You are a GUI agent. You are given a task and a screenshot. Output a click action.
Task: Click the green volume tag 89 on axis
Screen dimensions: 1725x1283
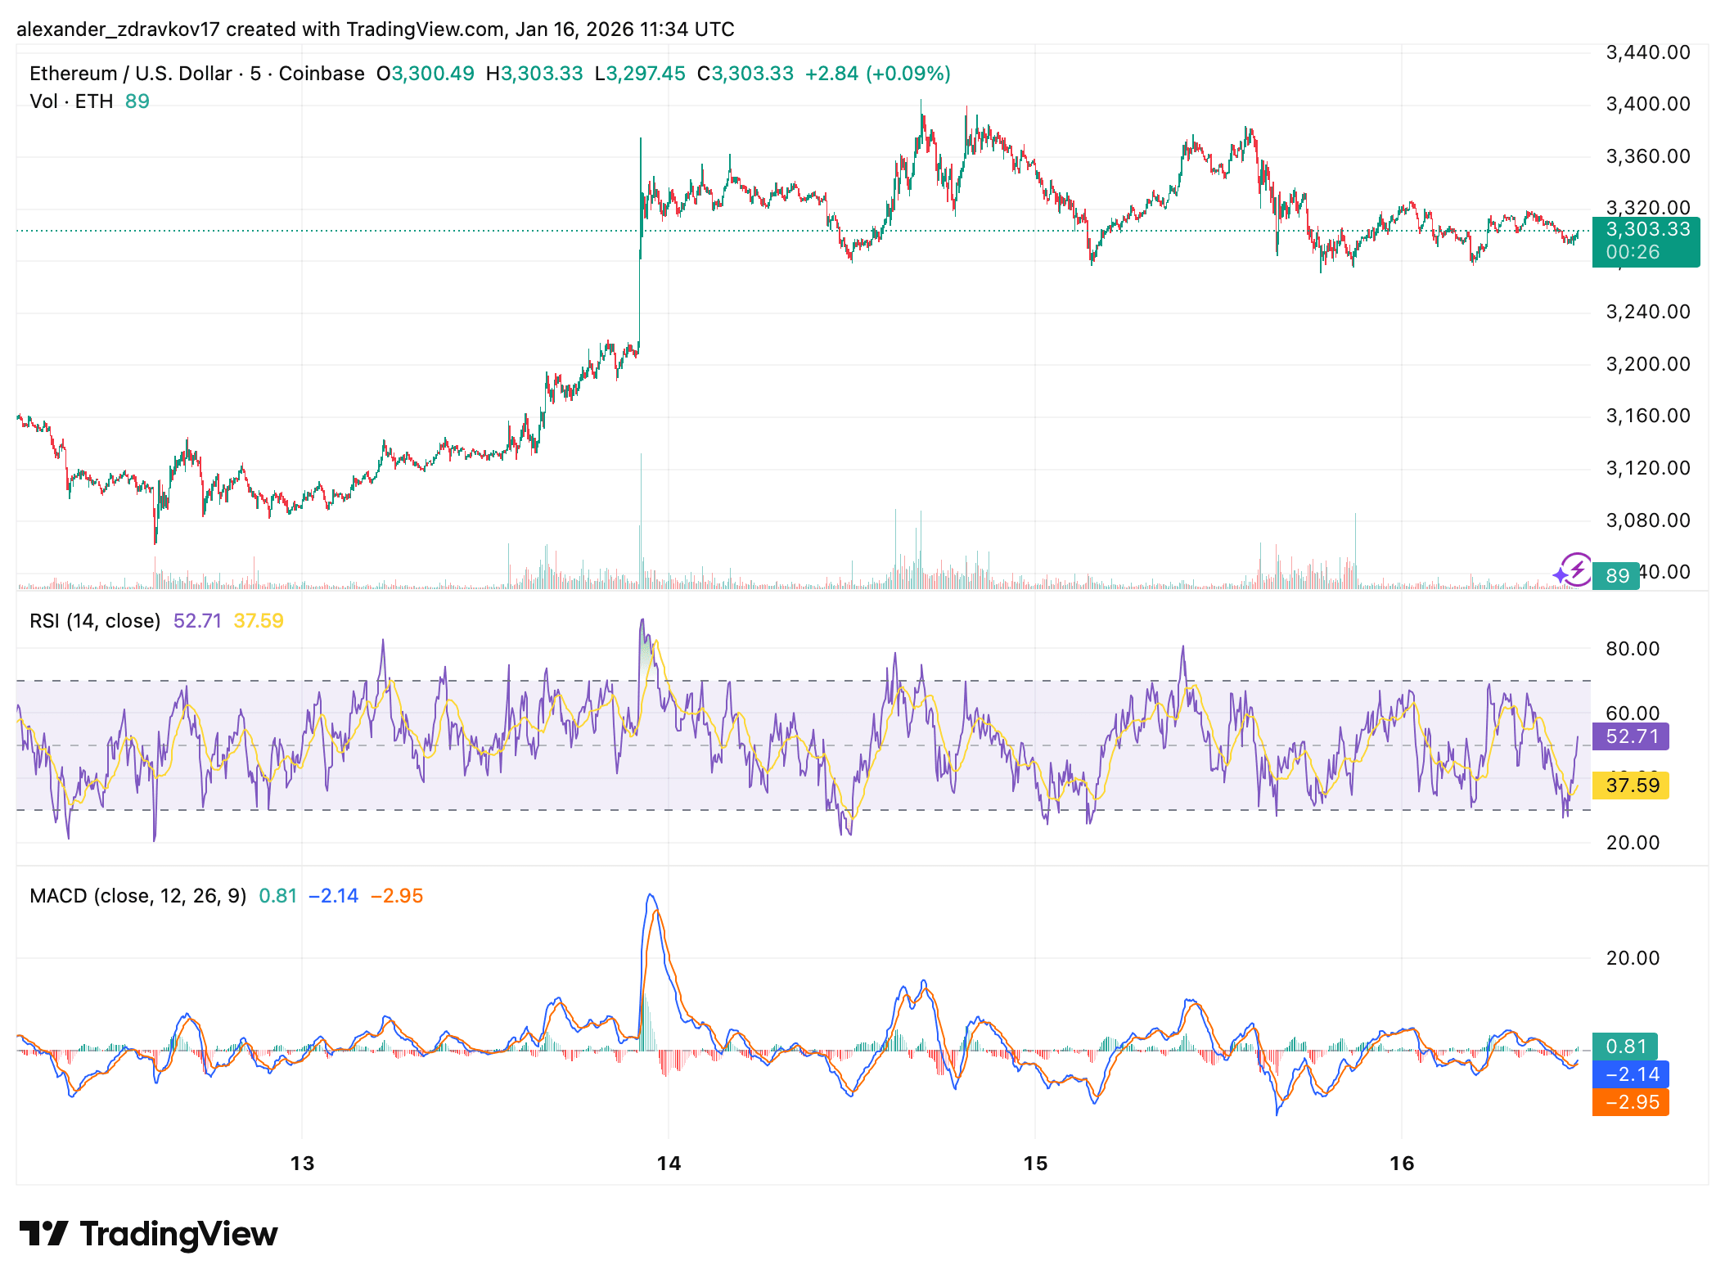coord(1616,575)
